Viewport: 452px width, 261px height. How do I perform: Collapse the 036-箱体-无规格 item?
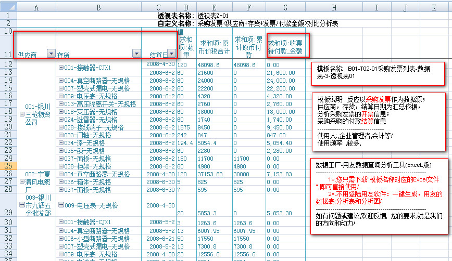(x=61, y=182)
